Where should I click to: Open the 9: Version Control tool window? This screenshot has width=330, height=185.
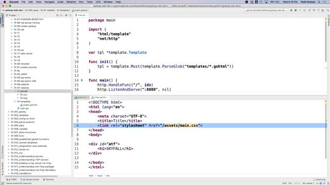[x=30, y=179]
